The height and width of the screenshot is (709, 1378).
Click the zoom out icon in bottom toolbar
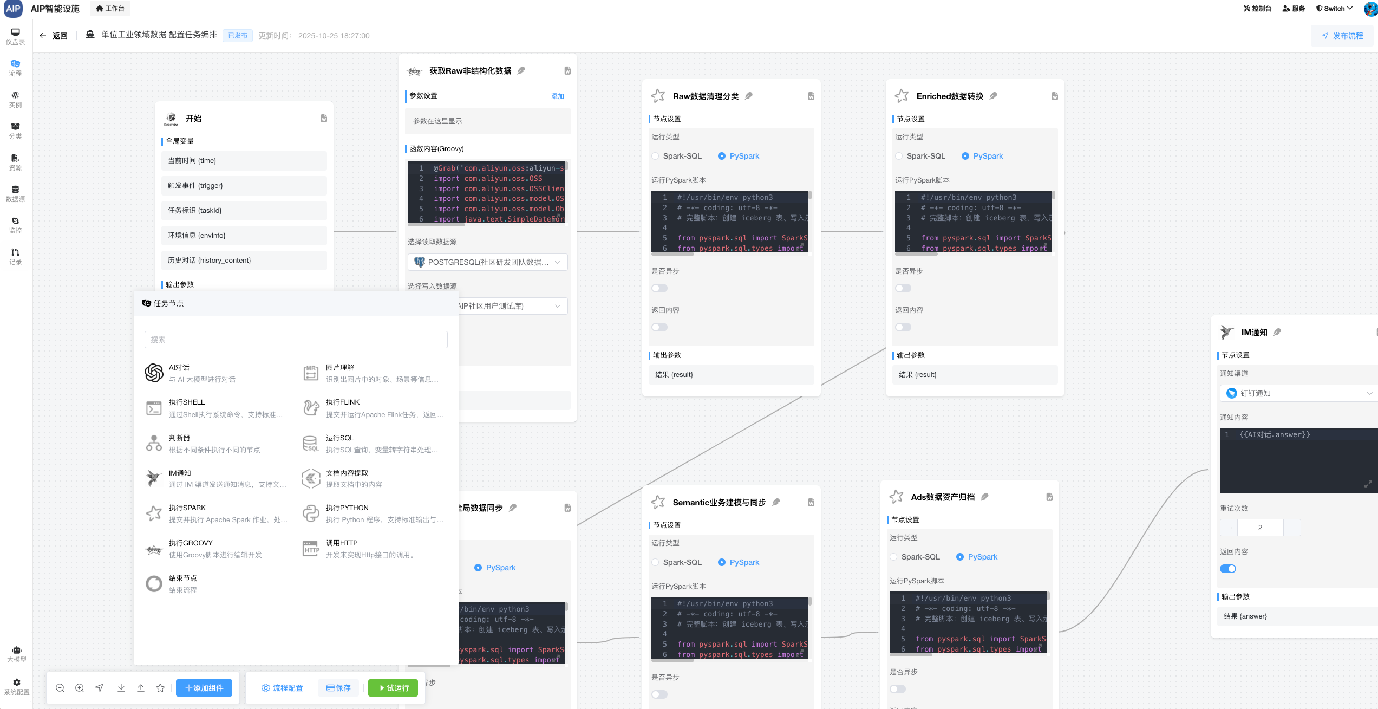click(x=60, y=688)
